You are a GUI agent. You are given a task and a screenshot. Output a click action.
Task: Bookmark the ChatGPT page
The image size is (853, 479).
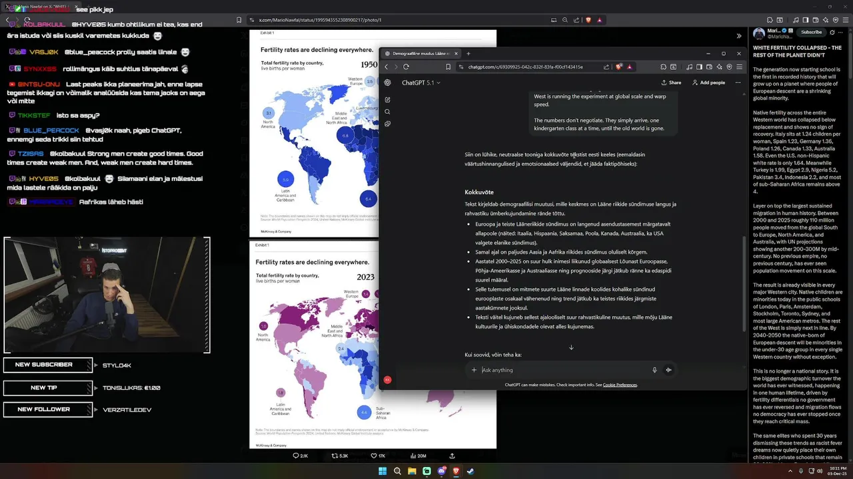click(x=448, y=67)
